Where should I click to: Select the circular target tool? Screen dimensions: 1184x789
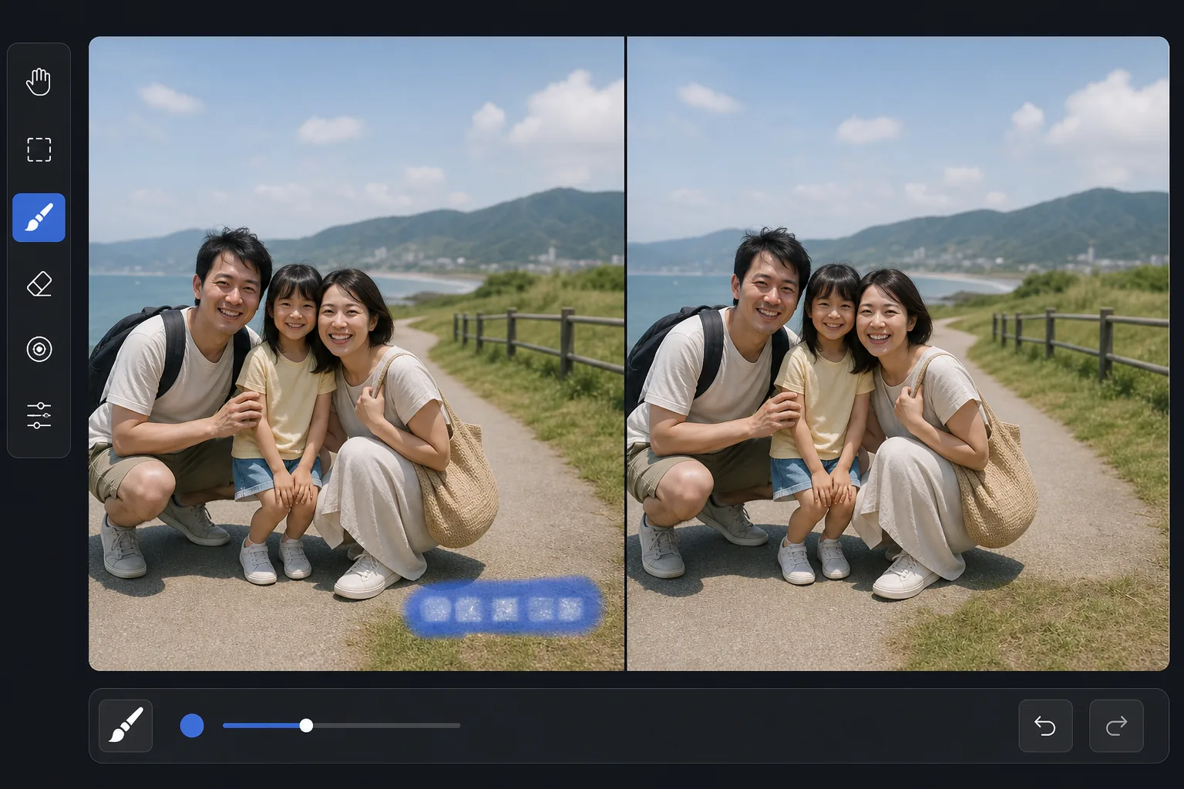pos(39,349)
